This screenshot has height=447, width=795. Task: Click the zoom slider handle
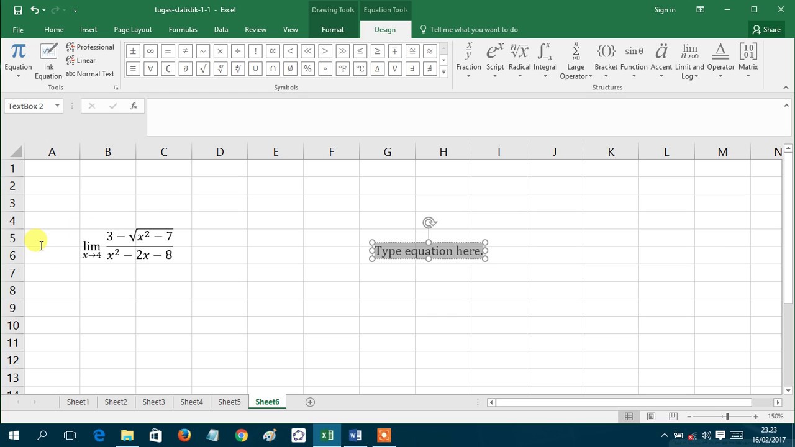[727, 417]
